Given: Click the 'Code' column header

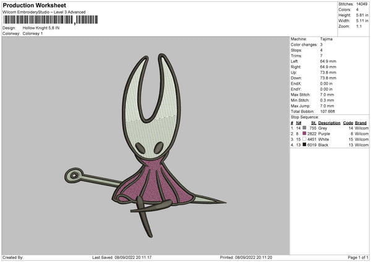Looking at the screenshot, I should 348,123.
